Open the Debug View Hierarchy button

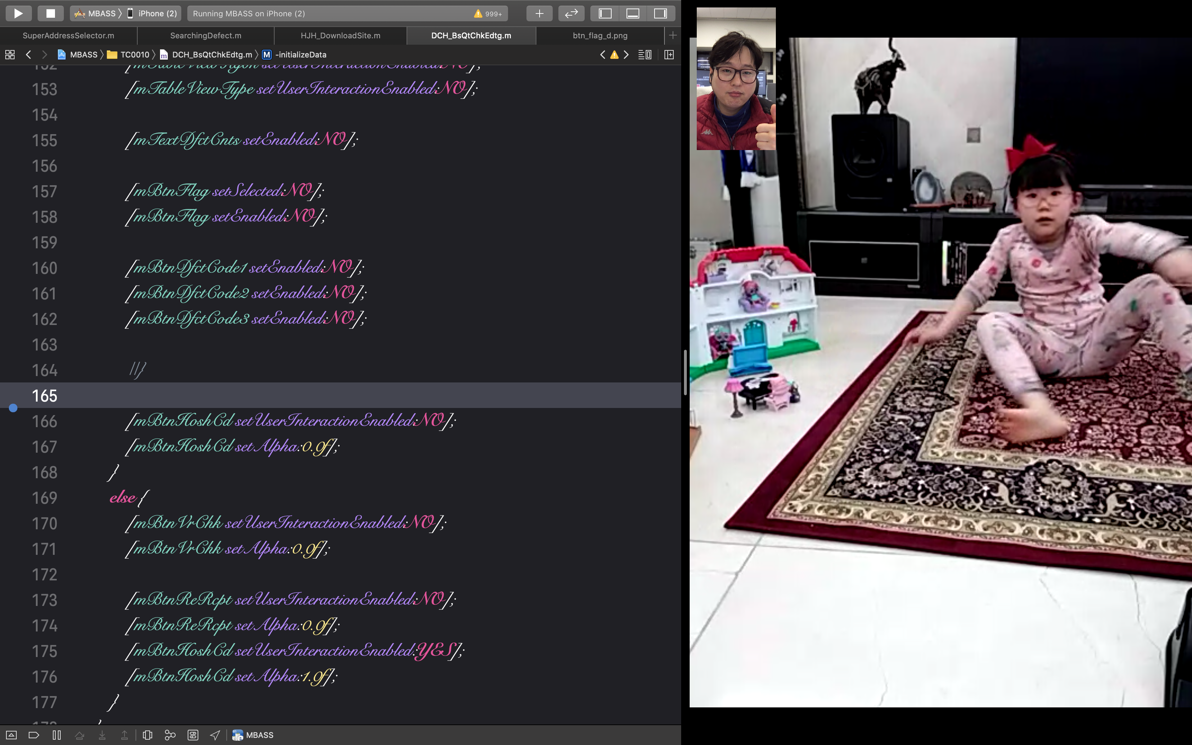(x=147, y=735)
